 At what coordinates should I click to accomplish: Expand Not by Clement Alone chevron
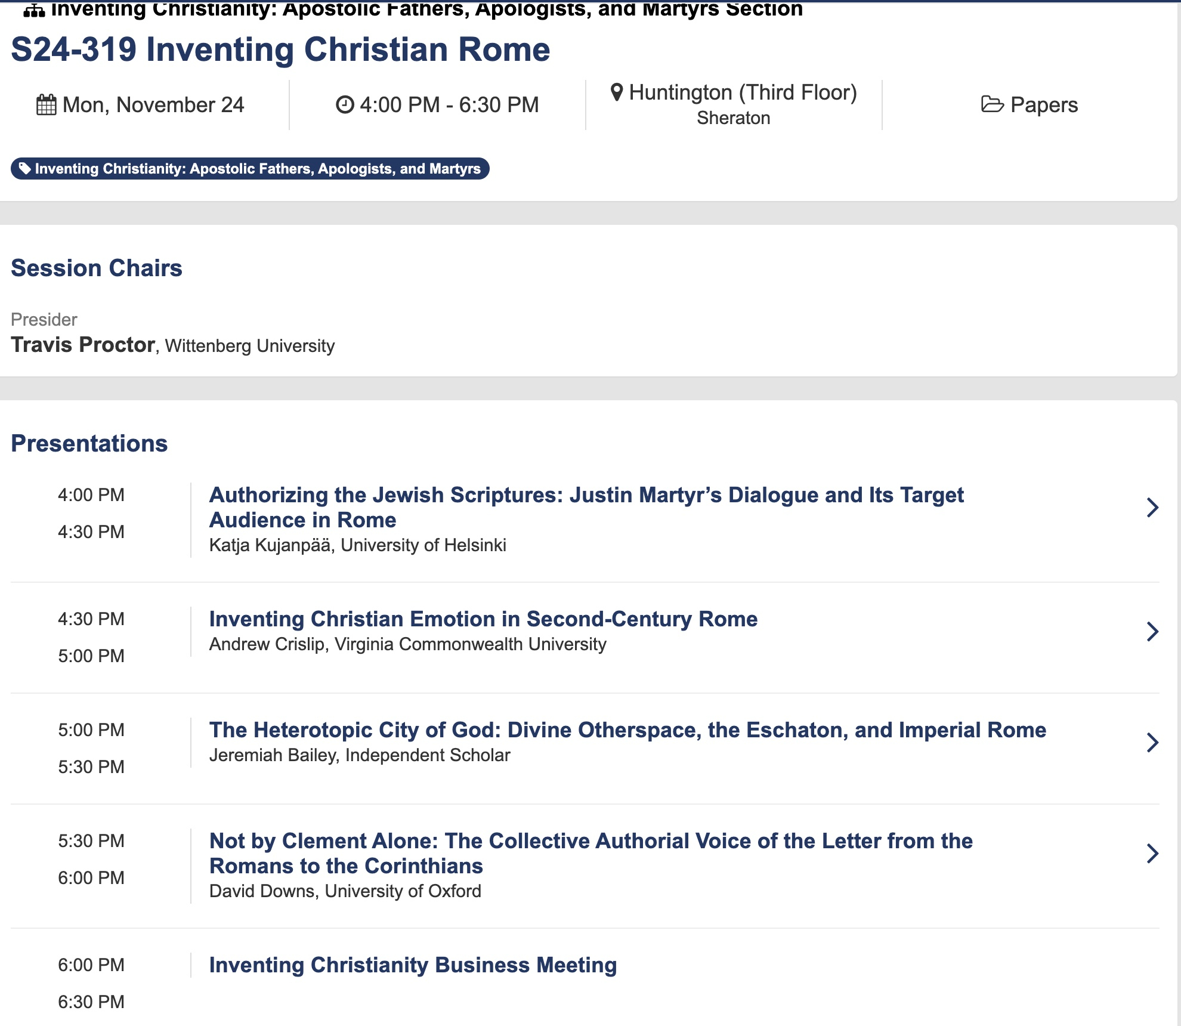tap(1152, 854)
